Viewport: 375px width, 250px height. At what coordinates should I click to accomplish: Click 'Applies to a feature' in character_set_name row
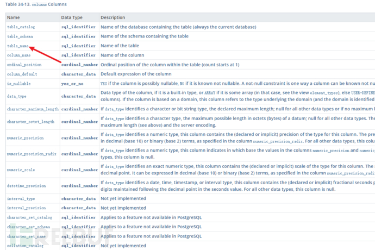pyautogui.click(x=151, y=236)
